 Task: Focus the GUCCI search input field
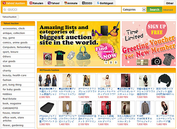pyautogui.click(x=62, y=10)
